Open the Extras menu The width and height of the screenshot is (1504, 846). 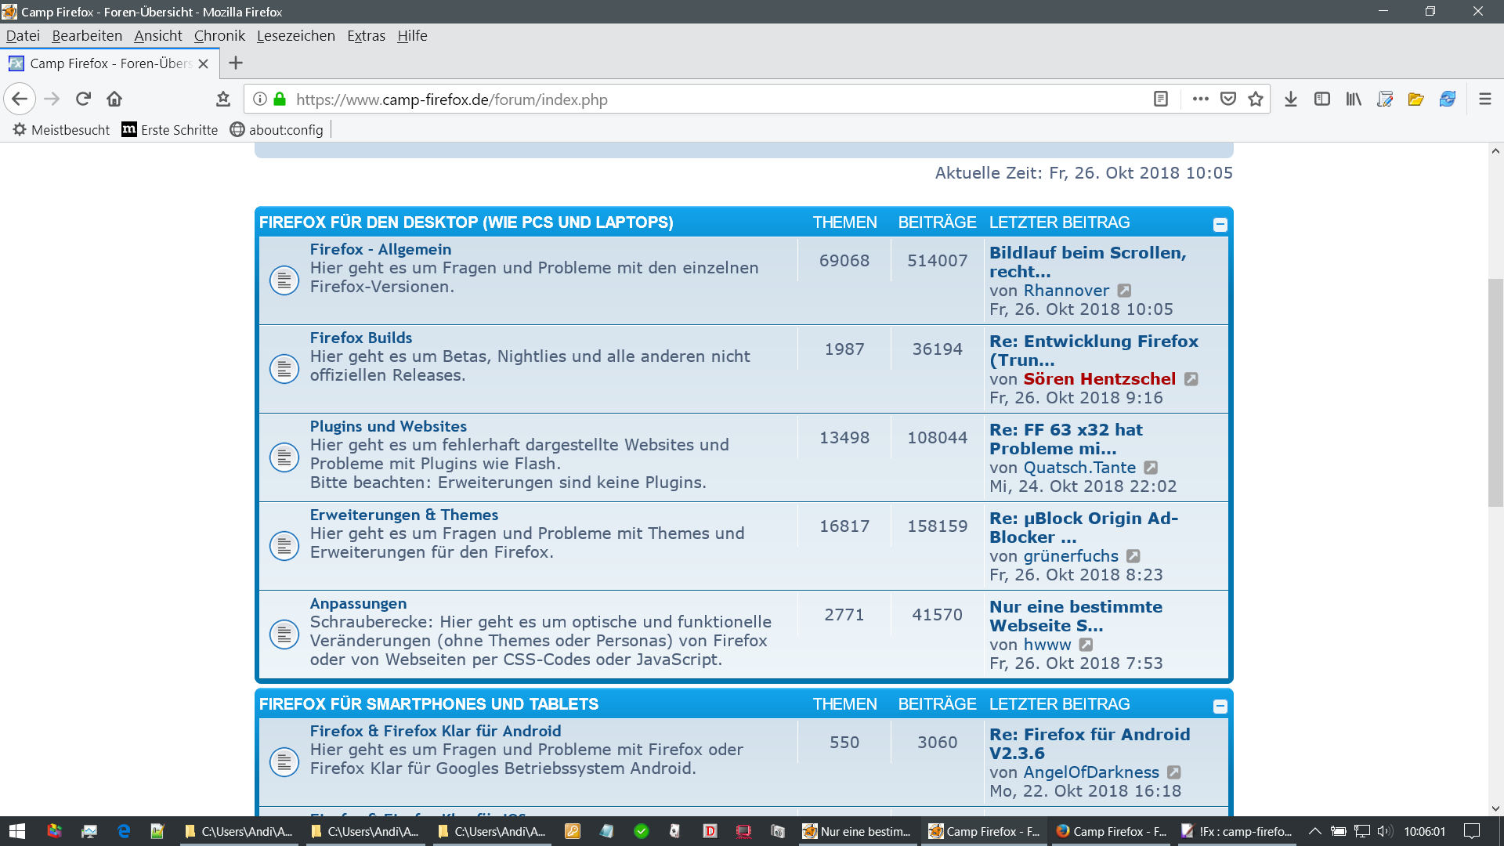(x=366, y=35)
